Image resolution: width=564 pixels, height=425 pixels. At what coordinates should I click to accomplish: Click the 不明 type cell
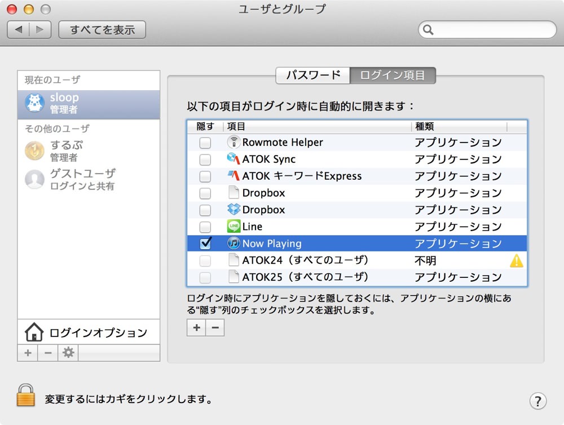tap(425, 260)
